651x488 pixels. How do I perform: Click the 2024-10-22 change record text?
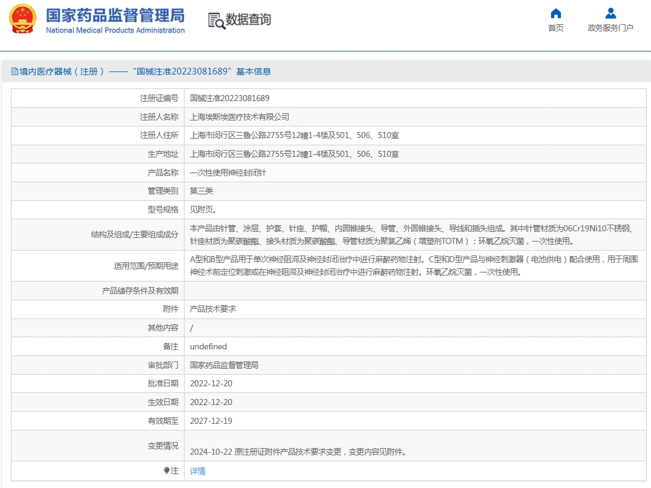[298, 452]
